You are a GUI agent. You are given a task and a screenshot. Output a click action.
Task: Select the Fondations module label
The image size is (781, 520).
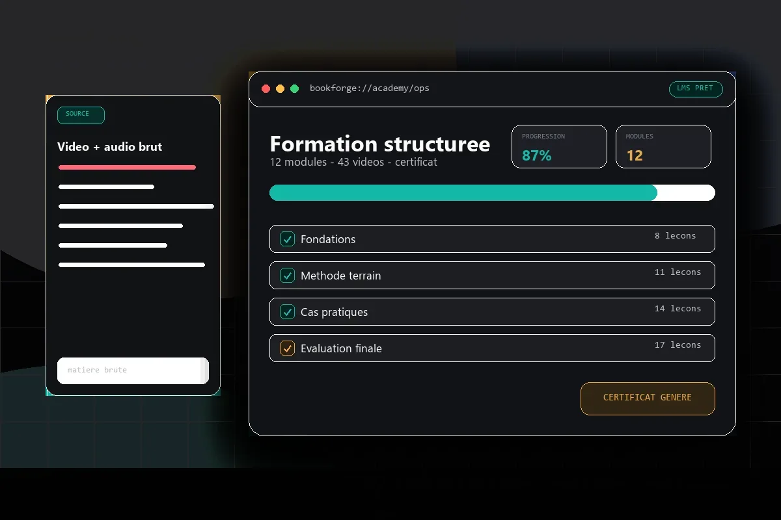click(x=328, y=239)
